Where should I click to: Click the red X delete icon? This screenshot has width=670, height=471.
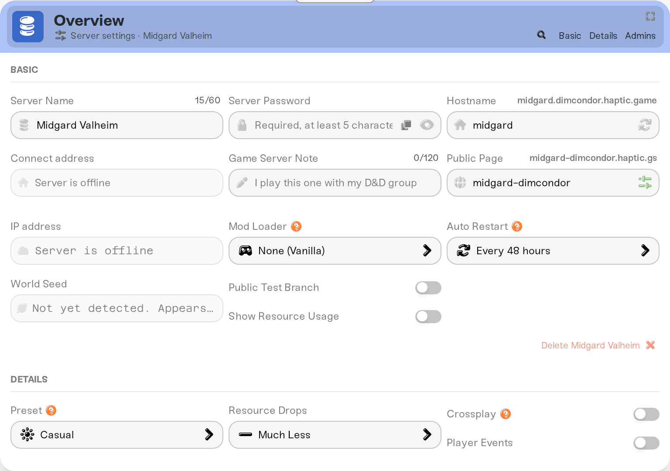click(650, 345)
